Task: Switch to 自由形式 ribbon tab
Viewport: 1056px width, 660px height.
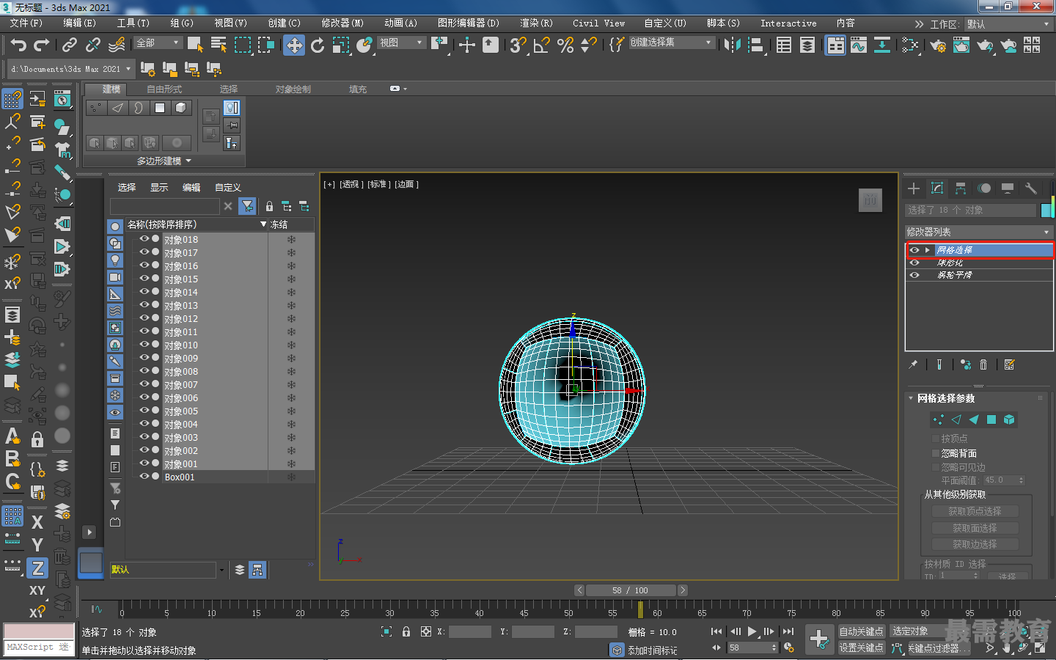Action: (x=164, y=89)
